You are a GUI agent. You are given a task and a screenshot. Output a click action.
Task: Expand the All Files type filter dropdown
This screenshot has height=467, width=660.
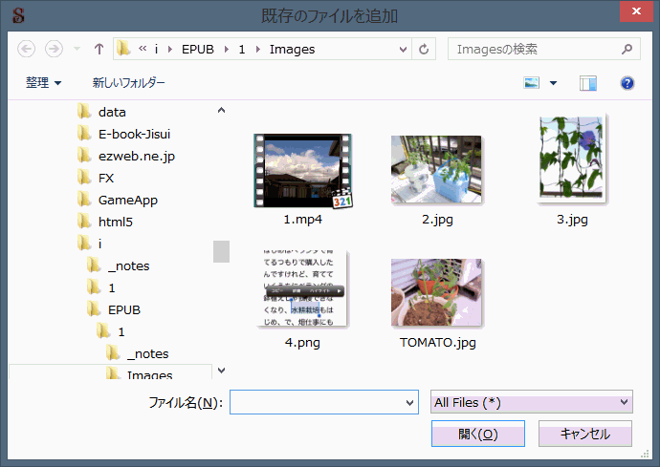[x=625, y=402]
